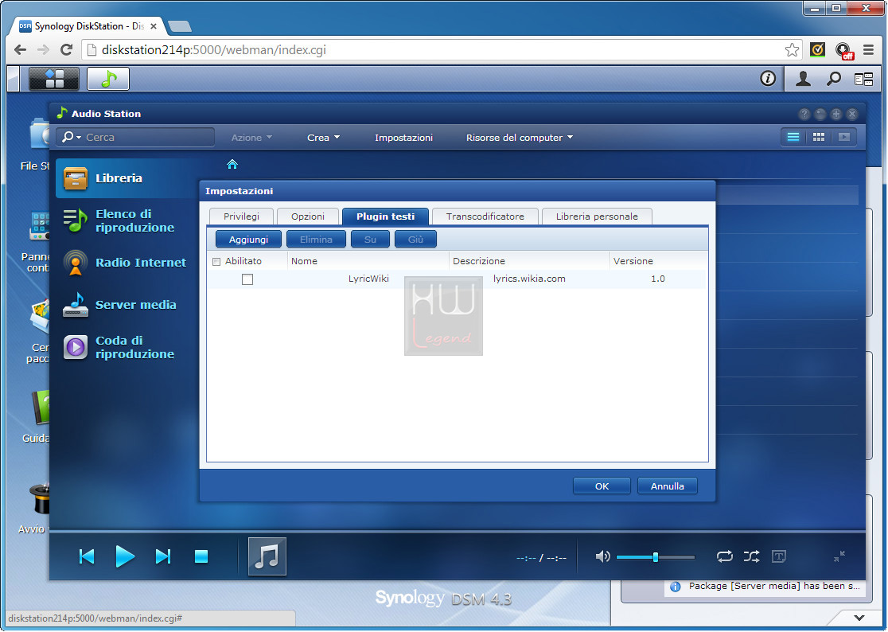Bookmark this page with the star icon
888x632 pixels.
792,50
